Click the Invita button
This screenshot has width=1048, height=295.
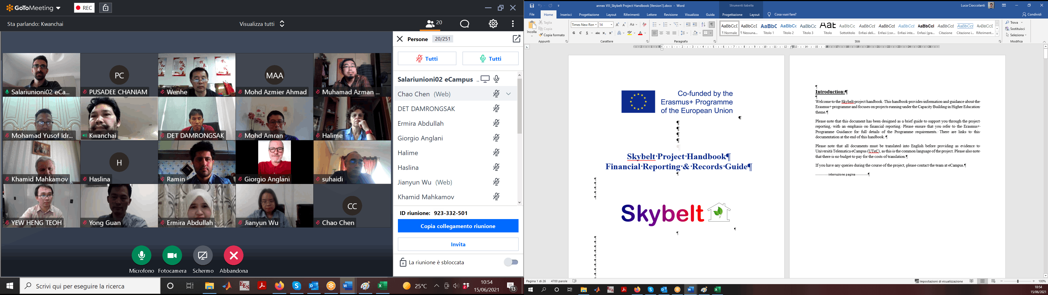click(x=458, y=244)
